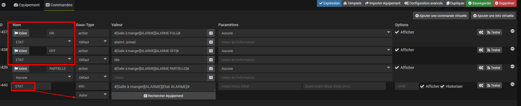
Task: Open command picker icon beside ALARME PARTIELLE value
Action: (x=211, y=68)
